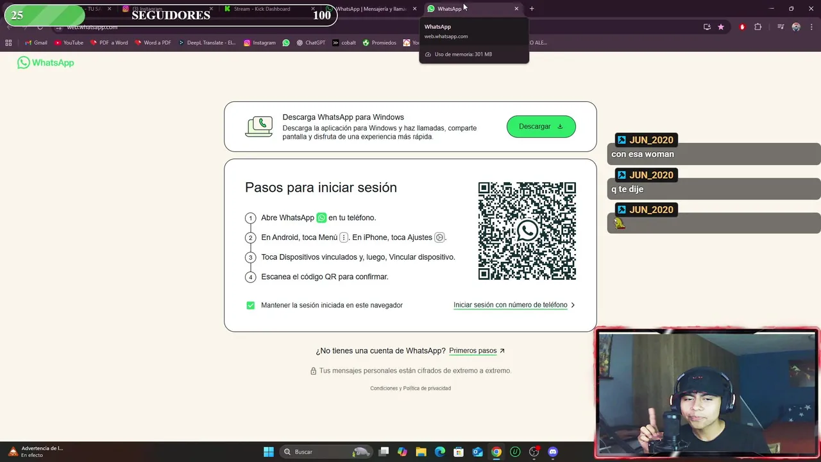Image resolution: width=821 pixels, height=462 pixels.
Task: Launch Copilot from the taskbar
Action: coord(402,452)
